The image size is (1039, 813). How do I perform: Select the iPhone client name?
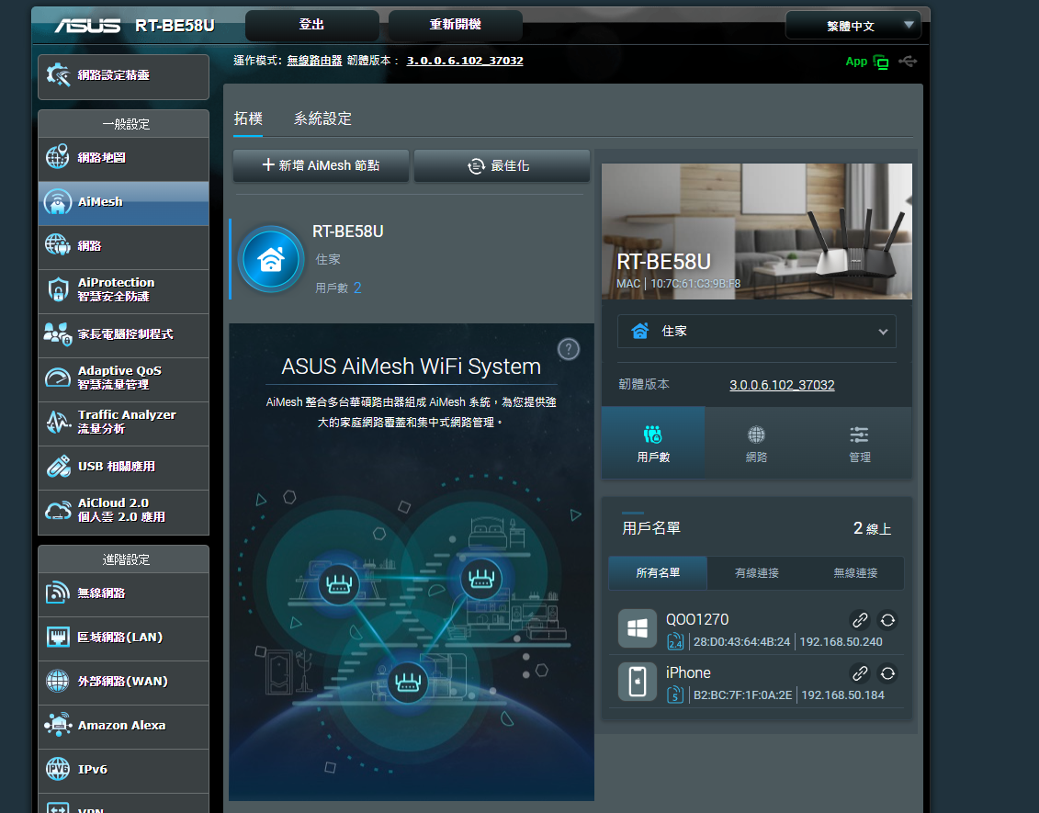(688, 672)
